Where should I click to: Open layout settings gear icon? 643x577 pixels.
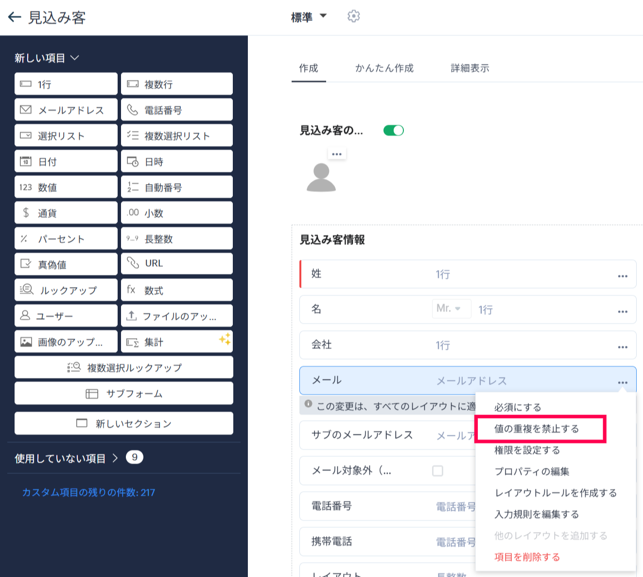pyautogui.click(x=353, y=17)
